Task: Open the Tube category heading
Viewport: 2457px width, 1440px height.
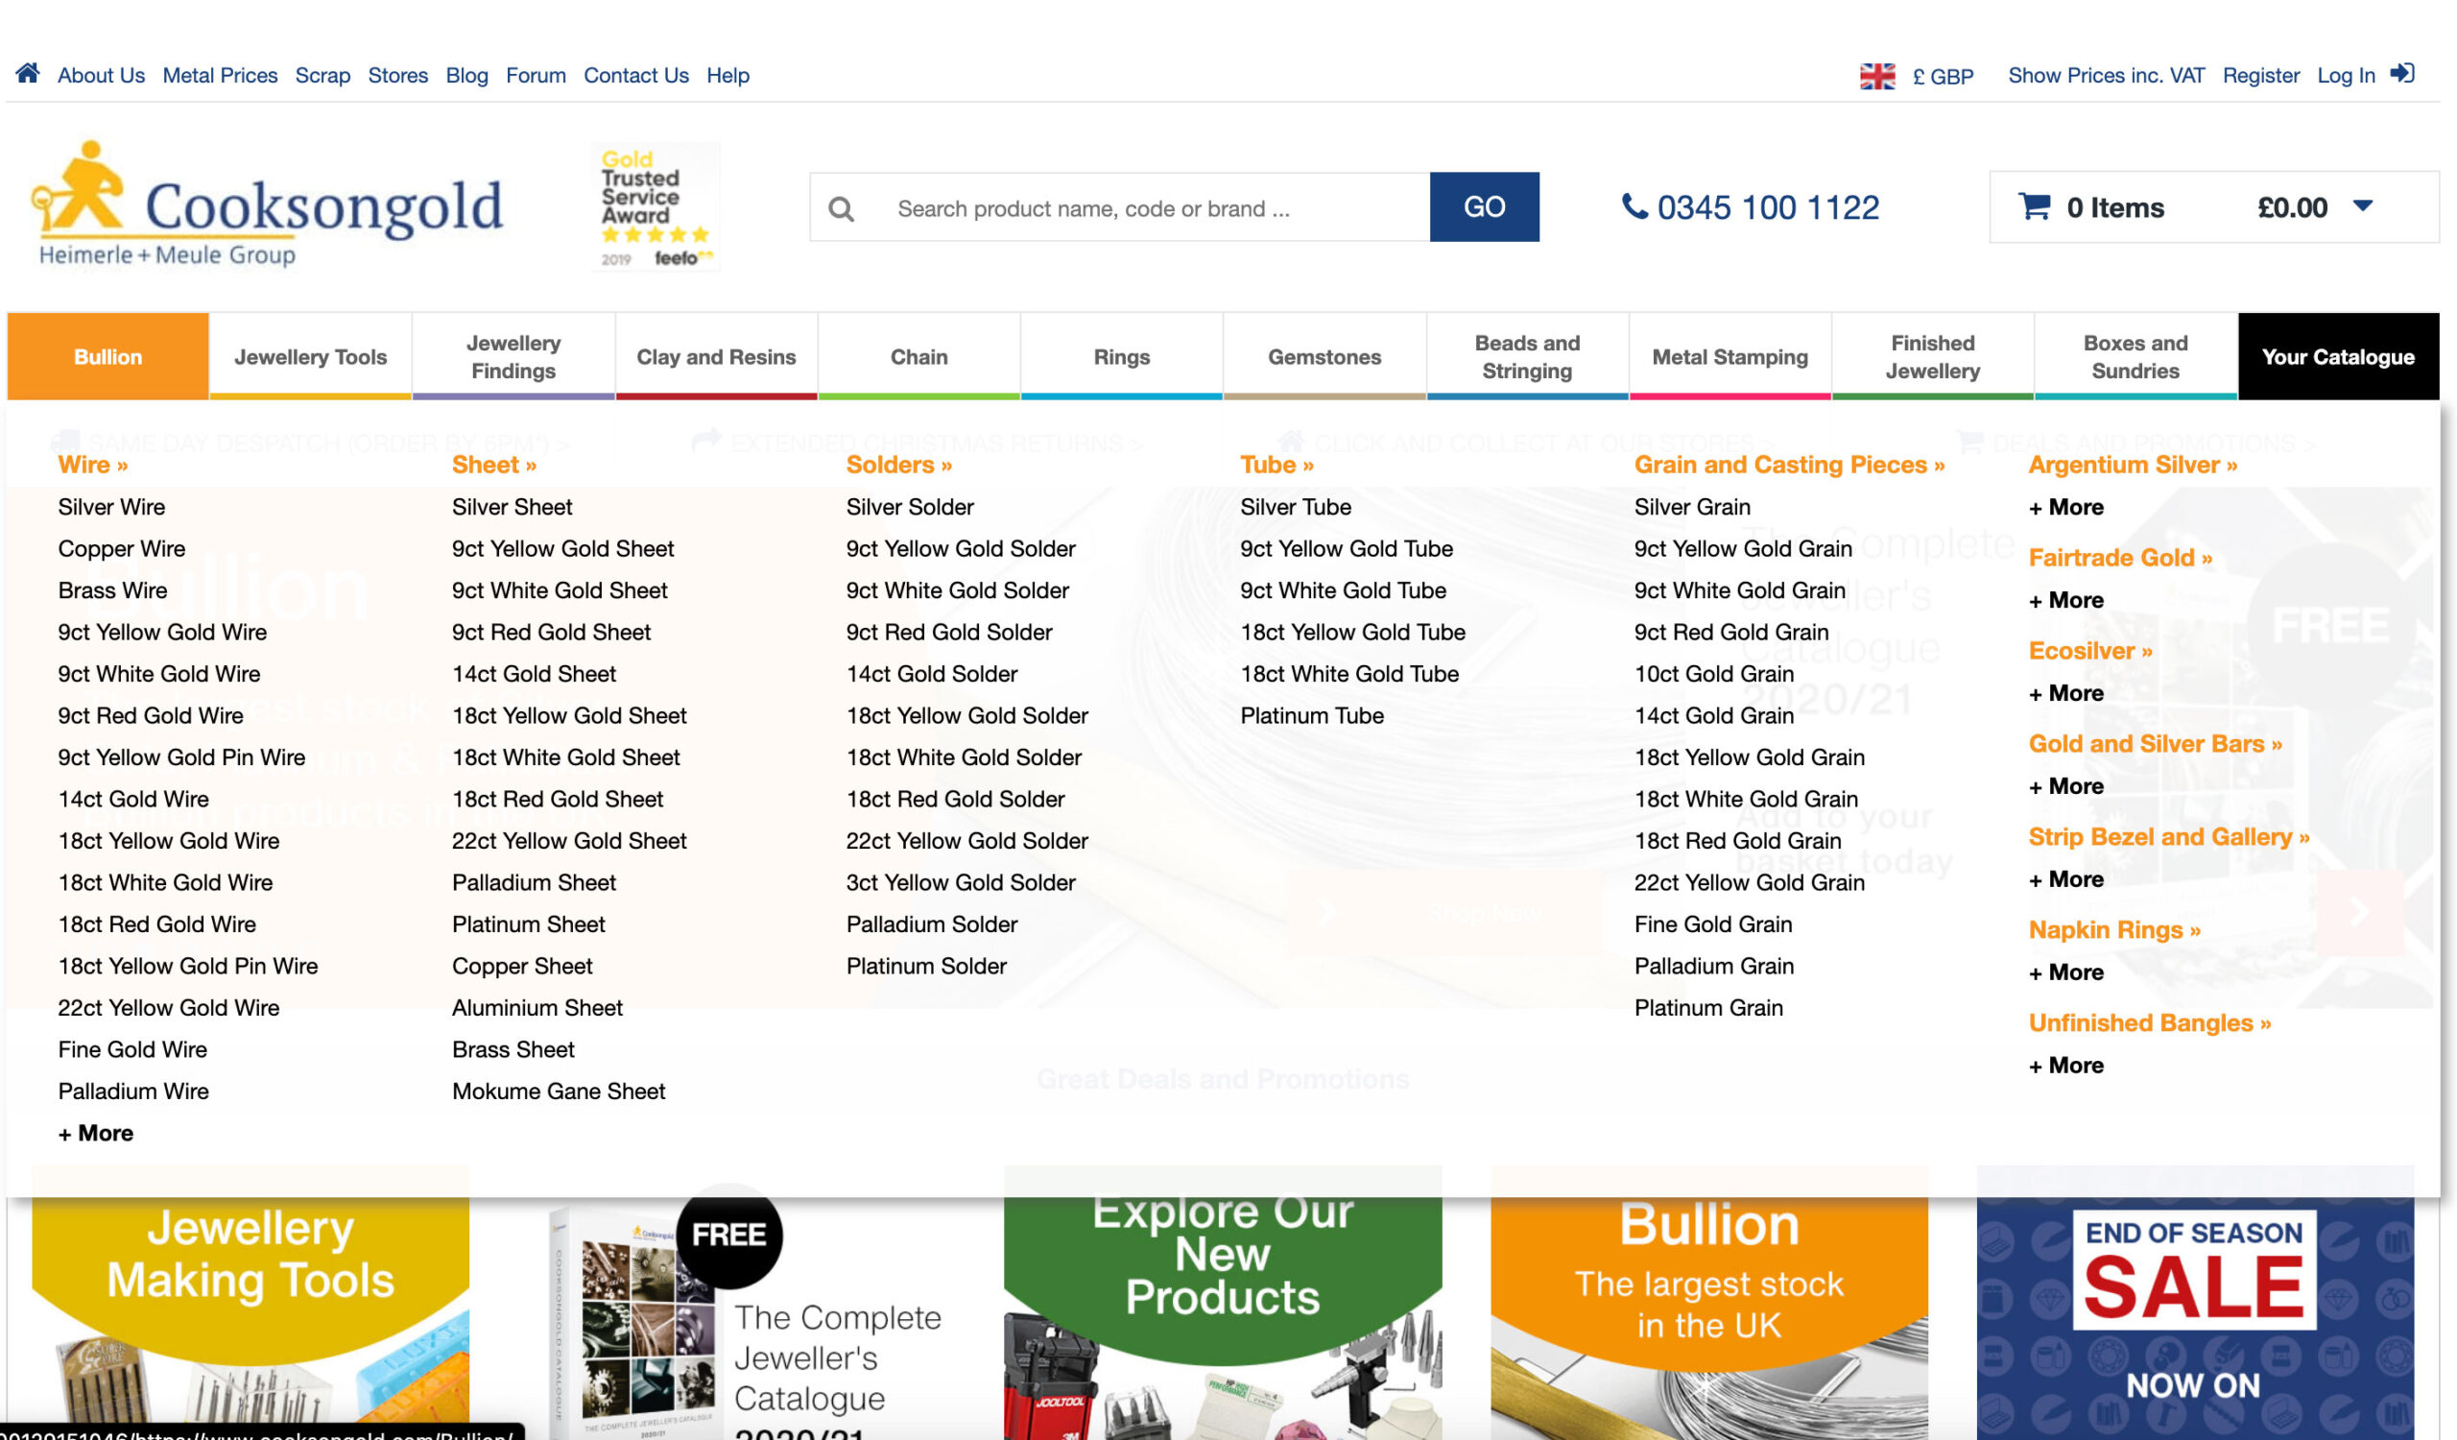Action: 1277,465
